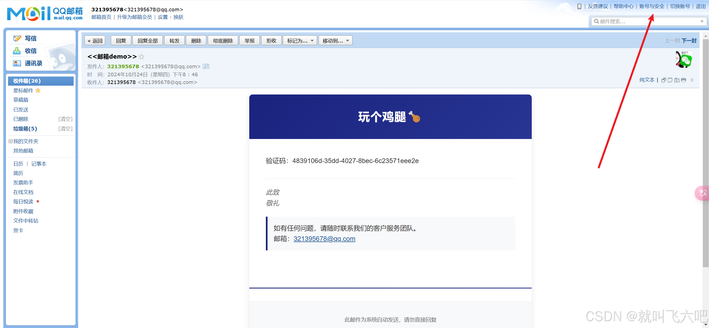Click the 写信 compose icon

[x=17, y=38]
